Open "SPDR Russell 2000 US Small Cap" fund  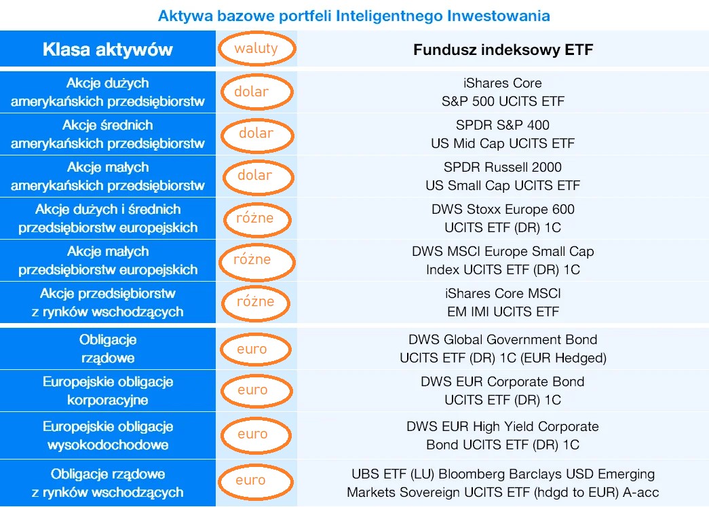pyautogui.click(x=503, y=176)
